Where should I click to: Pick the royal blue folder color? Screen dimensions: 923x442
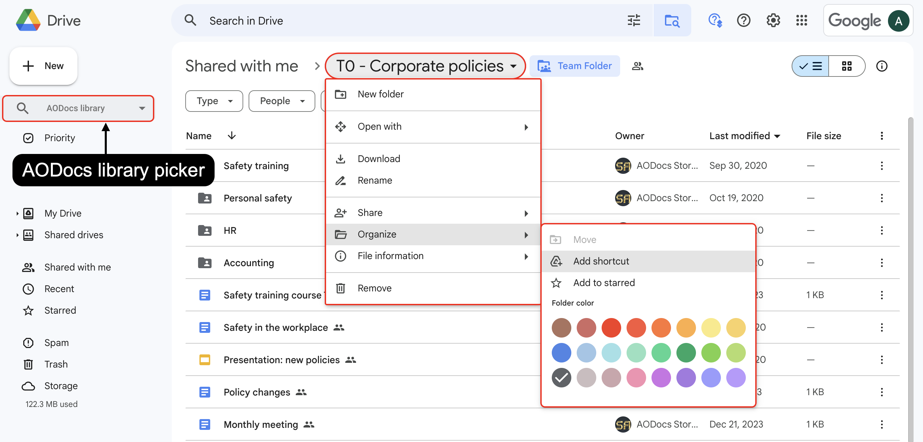561,352
